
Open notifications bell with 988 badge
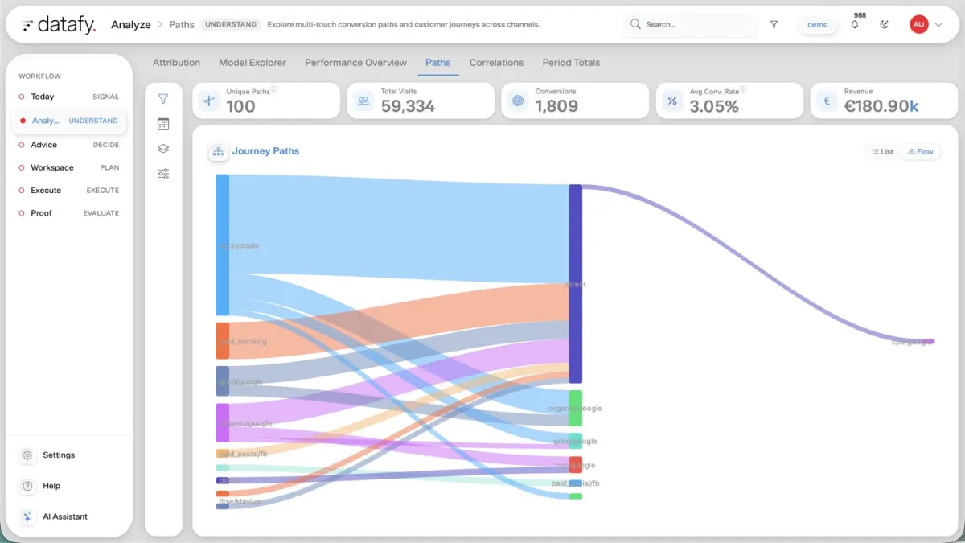coord(855,24)
